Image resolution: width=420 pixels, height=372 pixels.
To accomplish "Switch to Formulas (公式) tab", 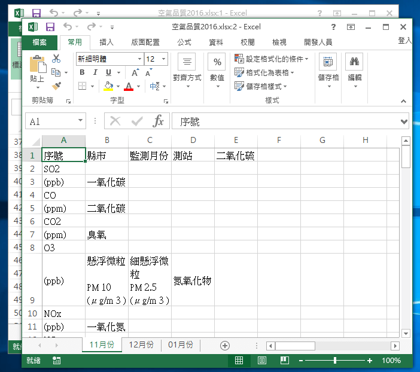I will pos(184,42).
